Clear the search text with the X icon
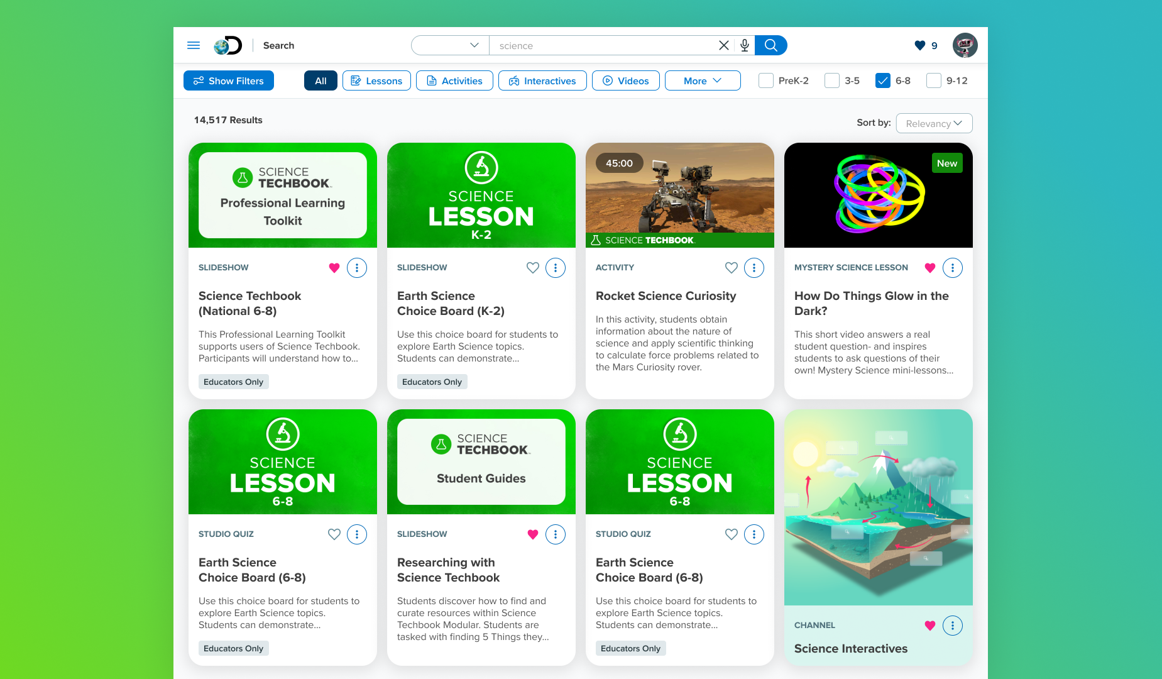This screenshot has width=1162, height=679. (x=724, y=45)
